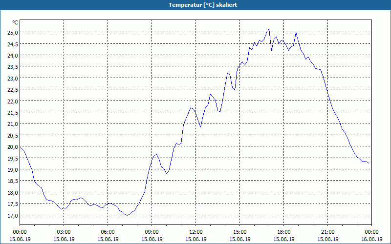Click the 15.06.19 date beneath 15:00
The height and width of the screenshot is (244, 391).
click(x=240, y=239)
